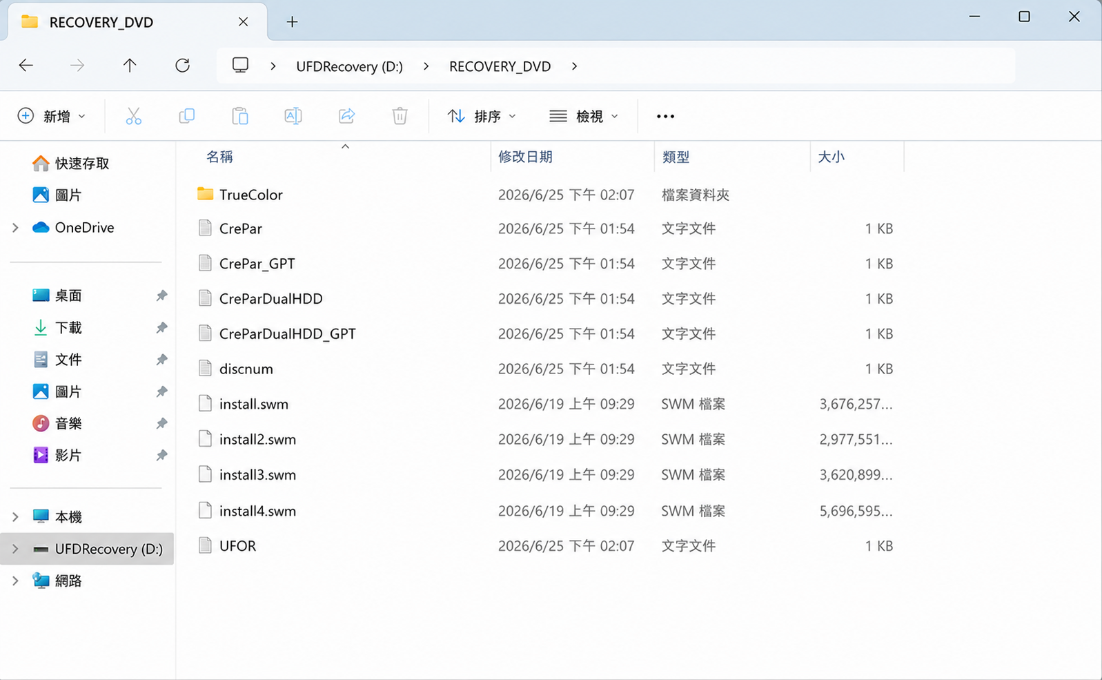Screen dimensions: 1102x680
Task: Refresh the current folder view
Action: coord(182,66)
